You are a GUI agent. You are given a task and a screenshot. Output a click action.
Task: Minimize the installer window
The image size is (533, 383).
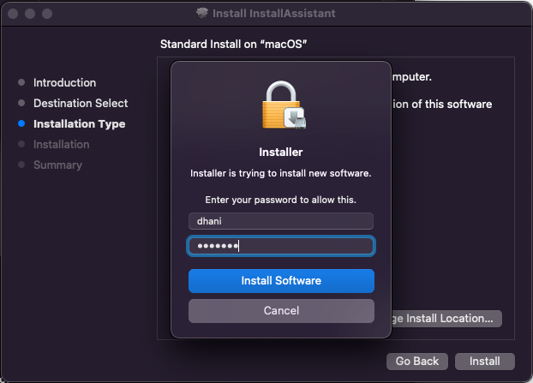pos(30,14)
